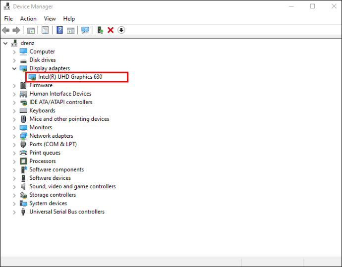Image resolution: width=342 pixels, height=267 pixels.
Task: Click the red X Uninstall device icon
Action: coord(111,30)
